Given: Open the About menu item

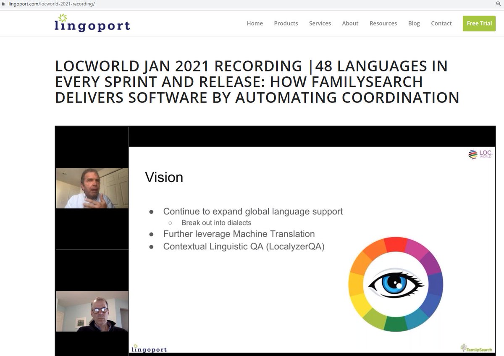Looking at the screenshot, I should 350,23.
